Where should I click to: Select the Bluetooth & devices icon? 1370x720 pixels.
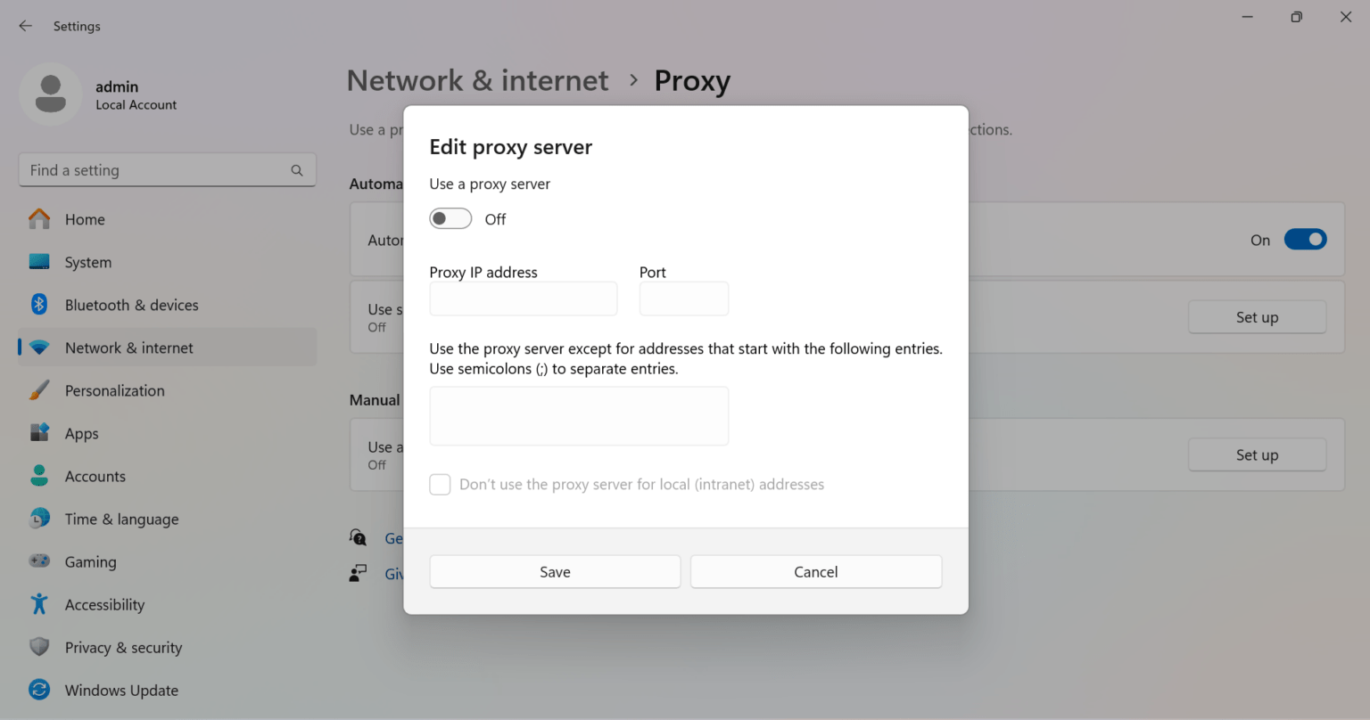coord(39,305)
